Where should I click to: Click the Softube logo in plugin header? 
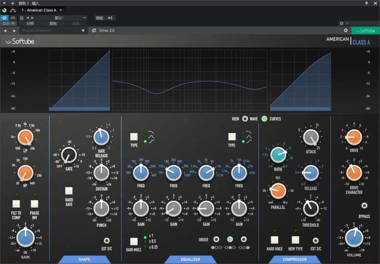click(x=20, y=41)
